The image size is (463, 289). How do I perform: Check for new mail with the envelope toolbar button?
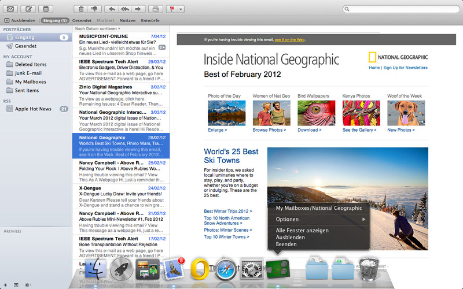click(x=10, y=9)
